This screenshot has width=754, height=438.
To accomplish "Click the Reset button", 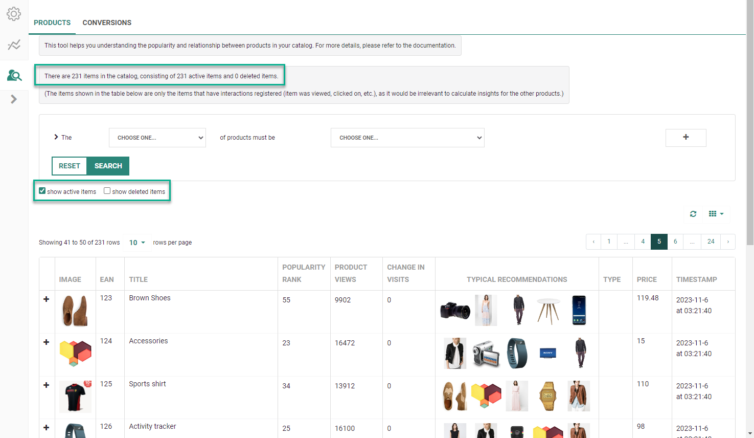I will click(x=70, y=166).
